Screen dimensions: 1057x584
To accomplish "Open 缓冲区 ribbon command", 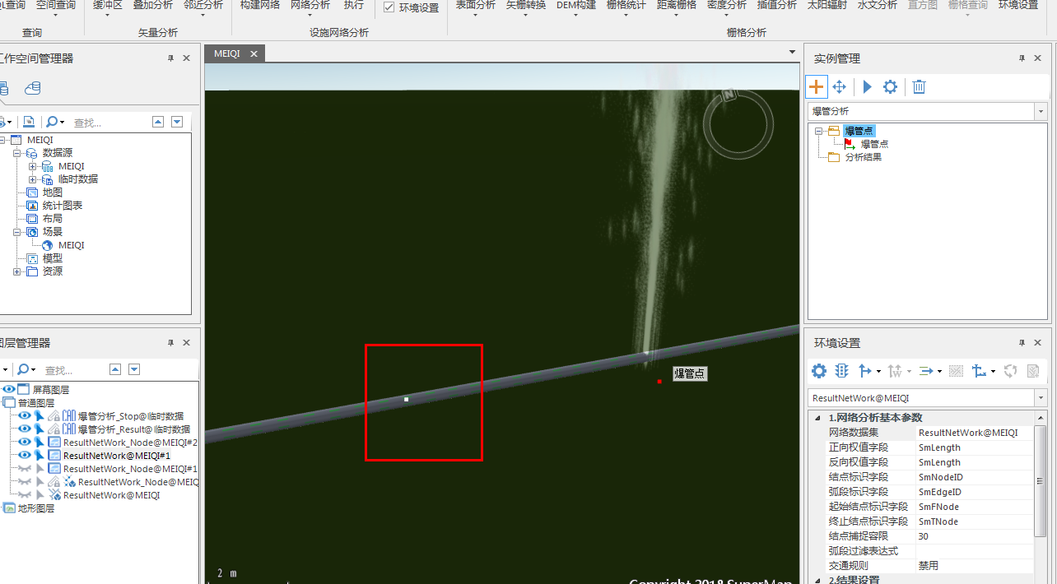I will point(107,5).
